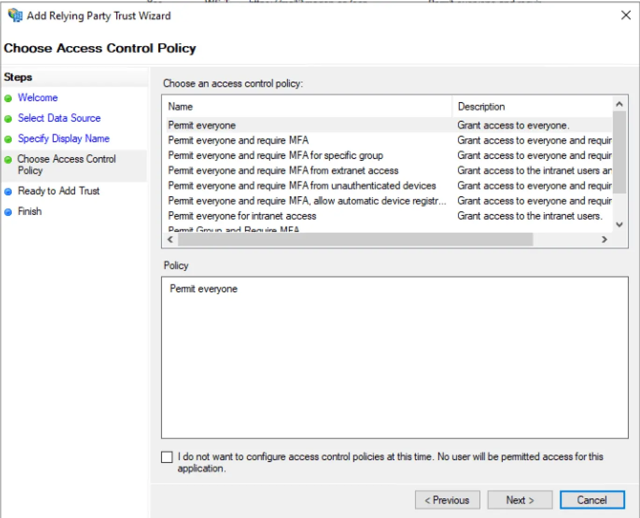Open the Select Data Source step

coord(59,118)
